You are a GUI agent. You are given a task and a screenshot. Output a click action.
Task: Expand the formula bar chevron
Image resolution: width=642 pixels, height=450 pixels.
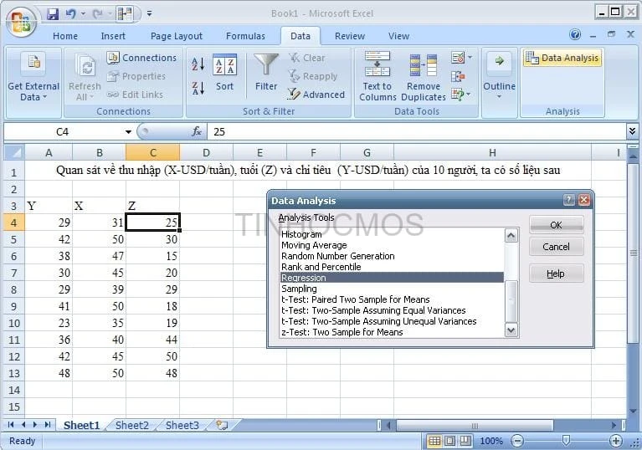click(632, 131)
